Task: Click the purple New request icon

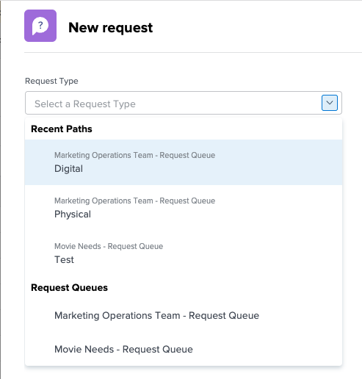Action: point(40,26)
